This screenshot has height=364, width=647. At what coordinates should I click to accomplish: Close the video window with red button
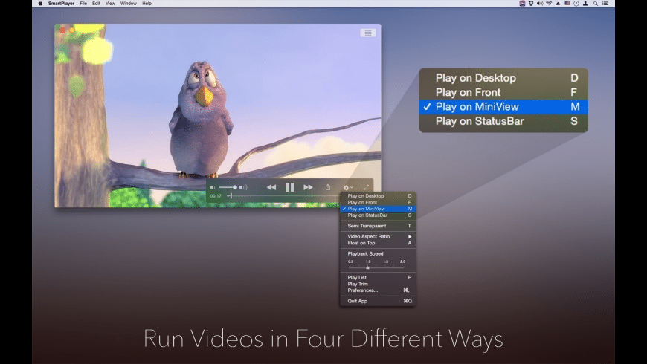coord(62,30)
